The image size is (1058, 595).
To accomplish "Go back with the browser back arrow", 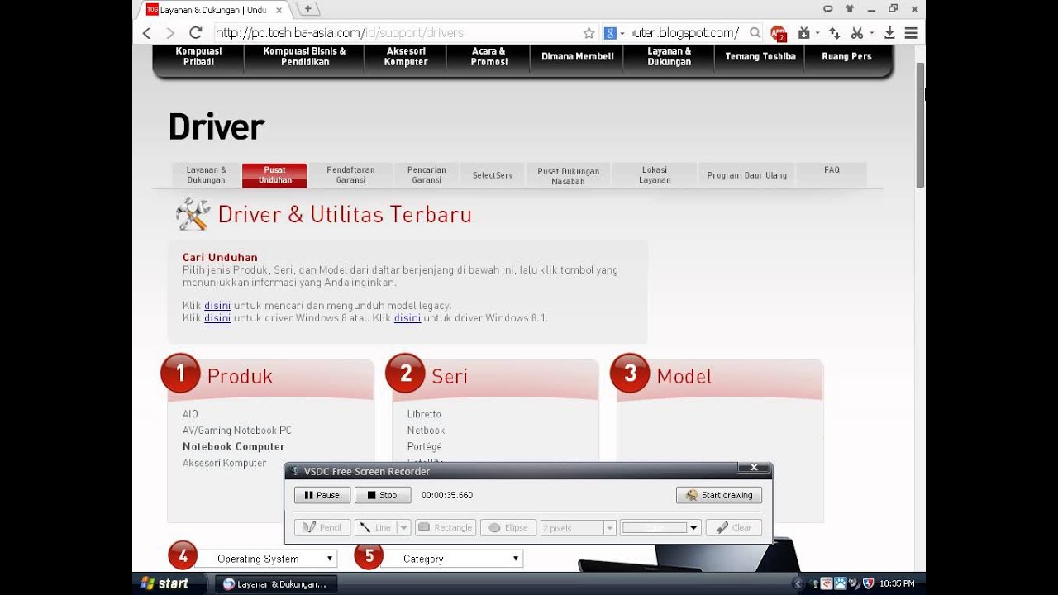I will tap(147, 33).
